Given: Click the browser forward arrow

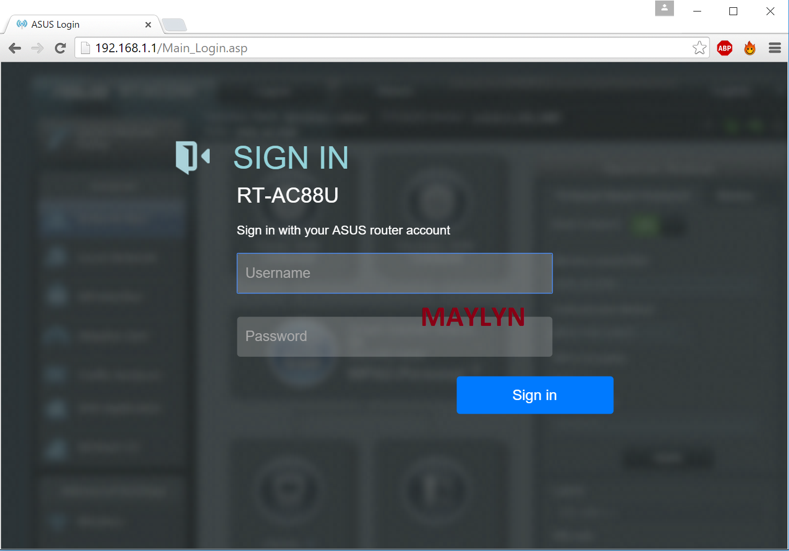Looking at the screenshot, I should pyautogui.click(x=37, y=49).
